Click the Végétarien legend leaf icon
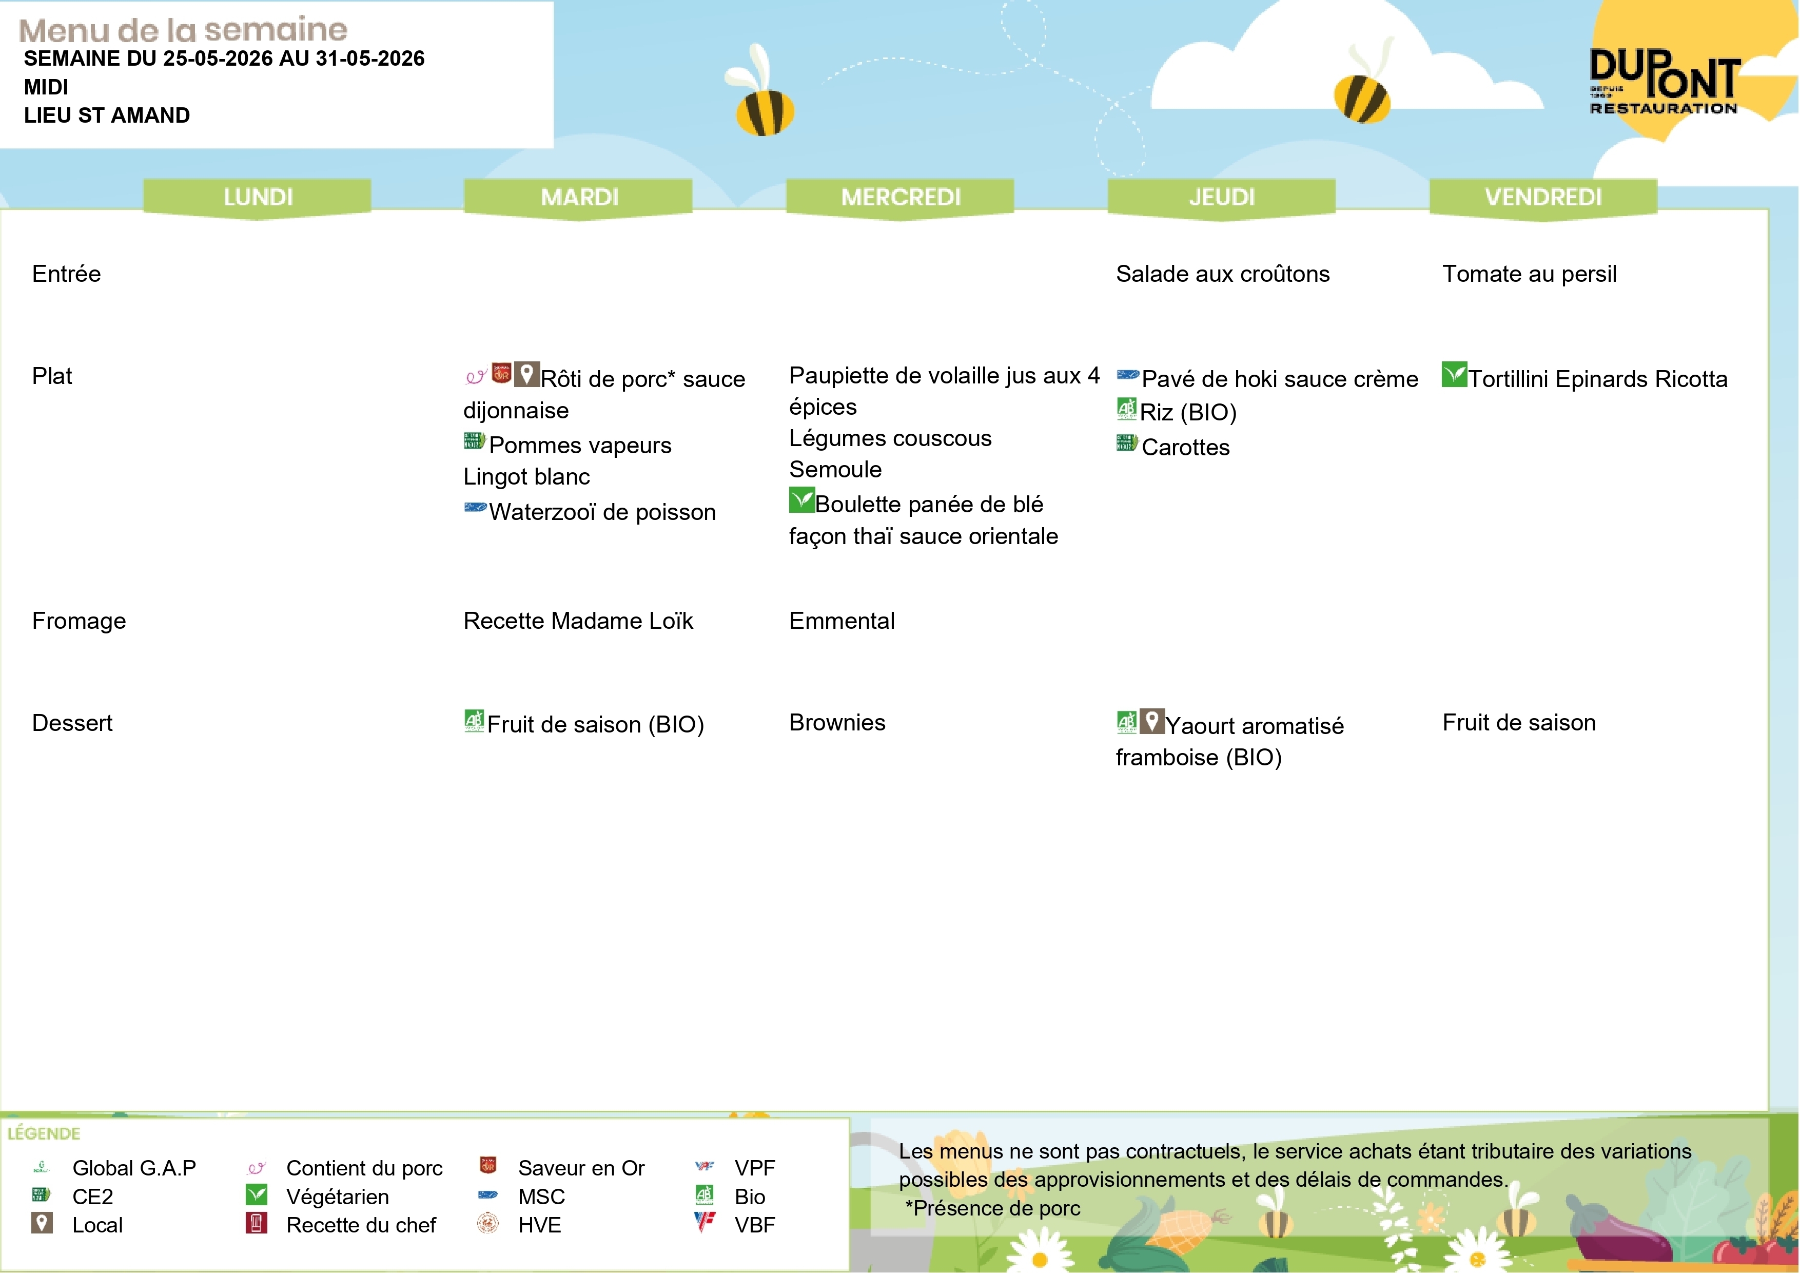This screenshot has width=1800, height=1273. [257, 1194]
